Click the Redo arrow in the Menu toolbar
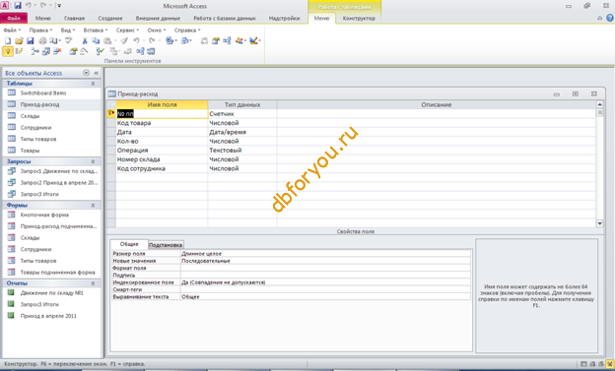This screenshot has width=615, height=371. click(x=152, y=40)
